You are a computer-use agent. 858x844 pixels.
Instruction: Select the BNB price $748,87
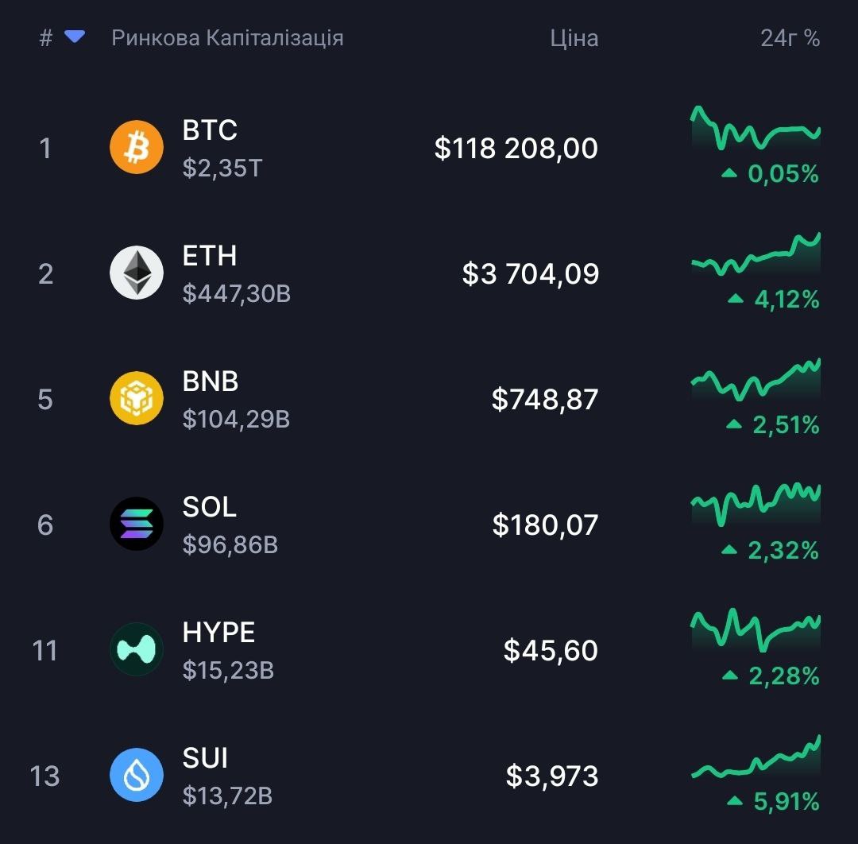[544, 399]
